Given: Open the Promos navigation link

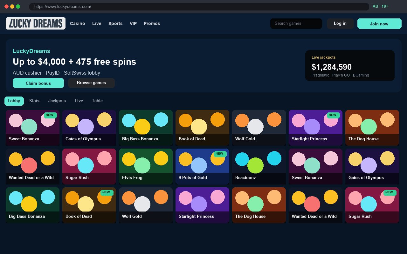Looking at the screenshot, I should click(152, 23).
